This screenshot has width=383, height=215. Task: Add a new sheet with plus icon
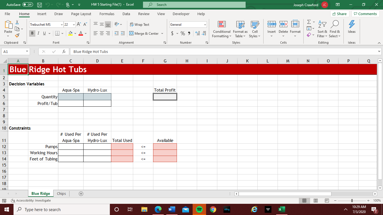(81, 194)
